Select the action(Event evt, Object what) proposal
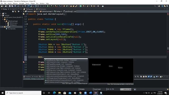The height and width of the screenshot is (95, 169). 66,60
